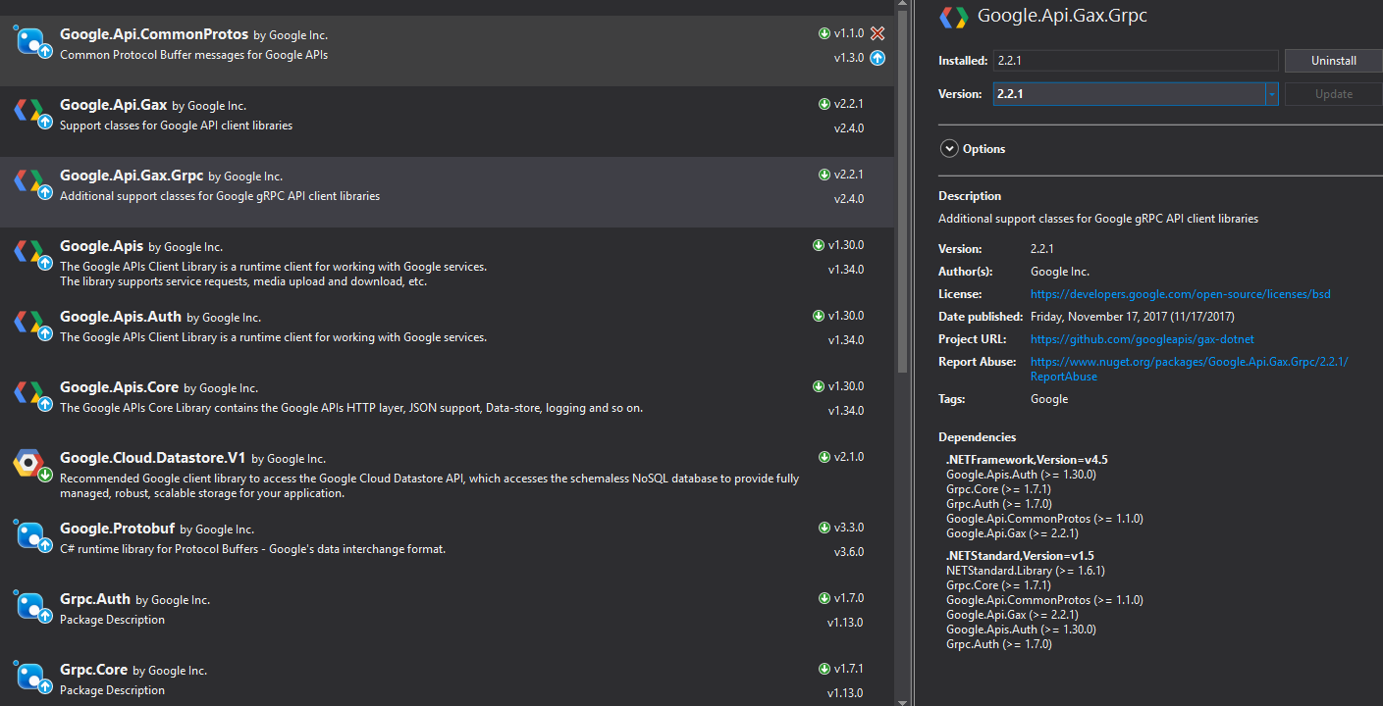1383x706 pixels.
Task: Click installed checkmark icon beside Google.Api.Gax.Grpc v2.2.1
Action: tap(824, 175)
